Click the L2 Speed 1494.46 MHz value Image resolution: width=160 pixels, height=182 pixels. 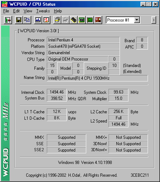tap(118, 124)
